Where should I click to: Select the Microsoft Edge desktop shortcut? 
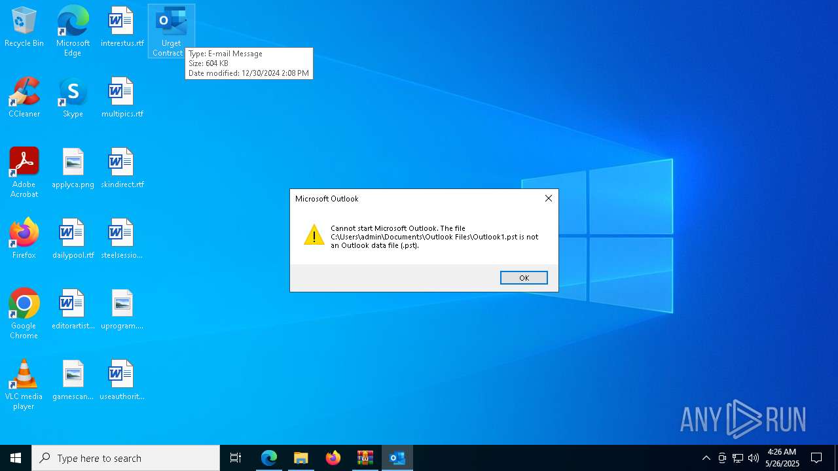tap(73, 31)
